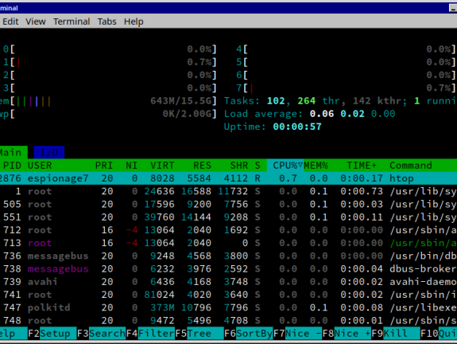Select the process row with PID 551
The height and width of the screenshot is (344, 457).
[x=229, y=217]
